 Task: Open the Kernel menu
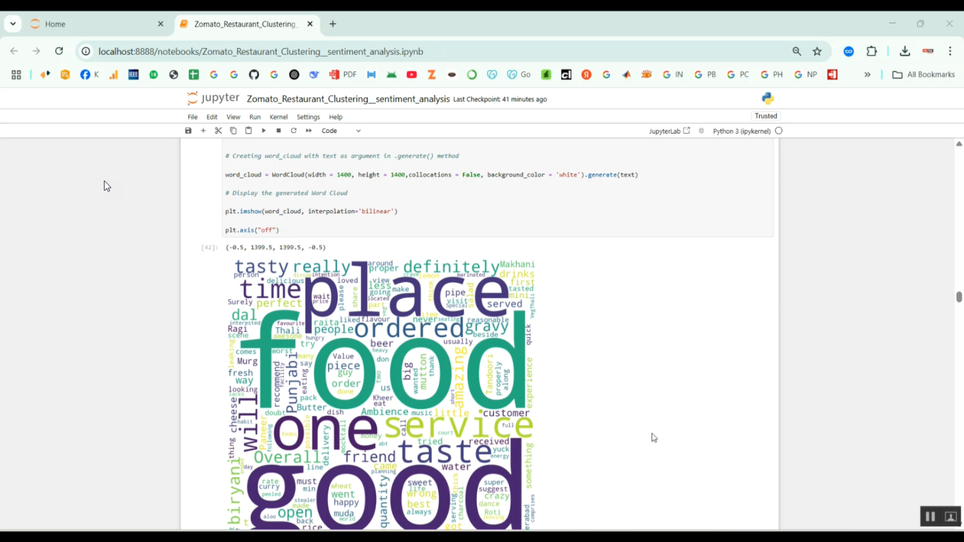pos(279,117)
